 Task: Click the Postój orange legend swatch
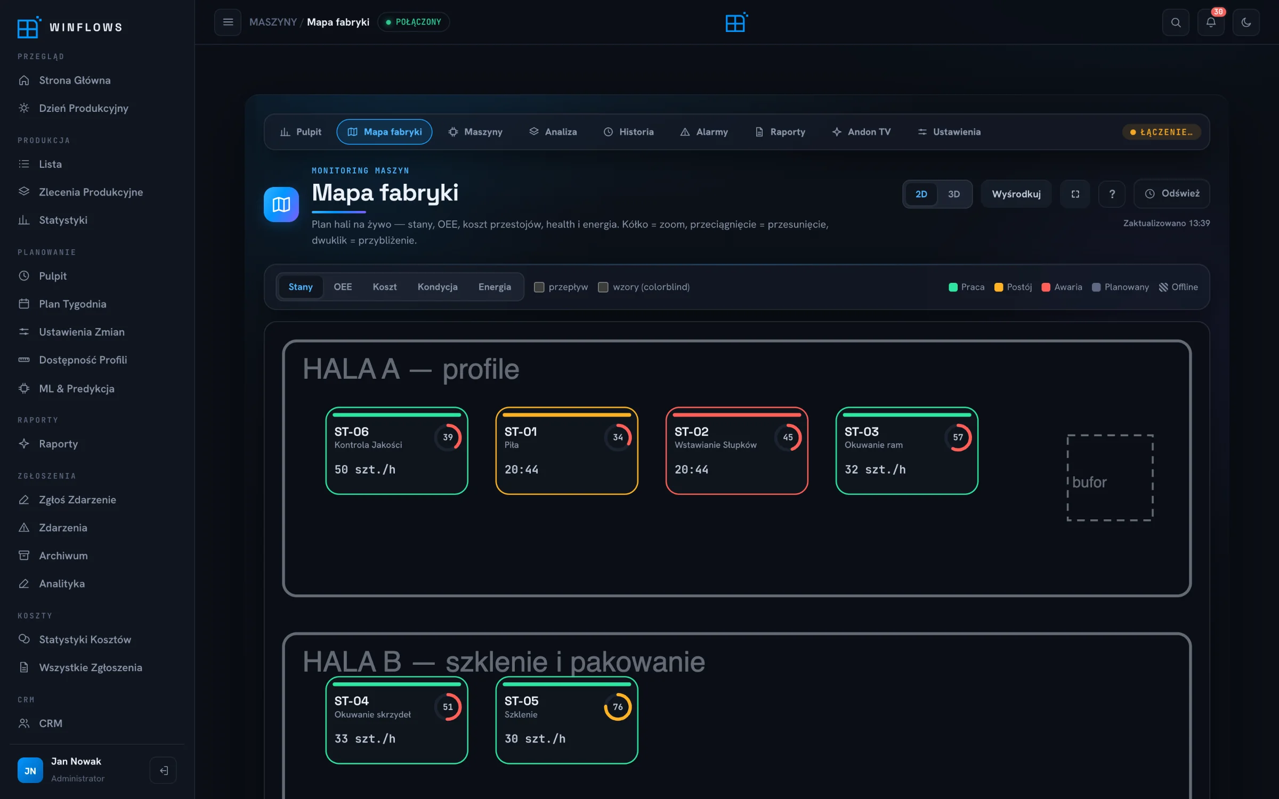tap(999, 287)
